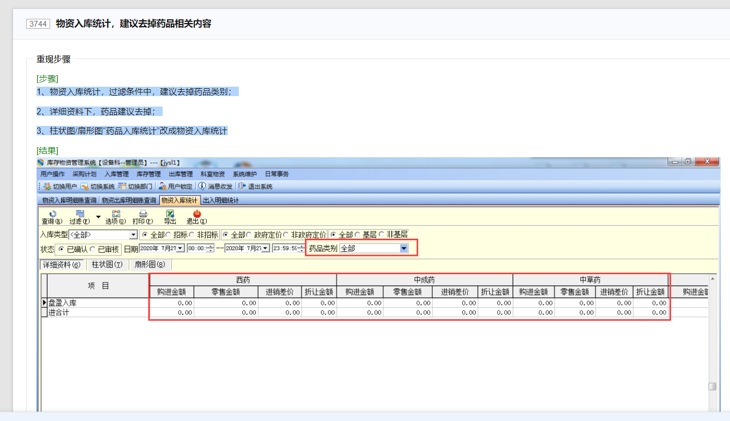Click the 导出 Excel export icon

tap(170, 214)
